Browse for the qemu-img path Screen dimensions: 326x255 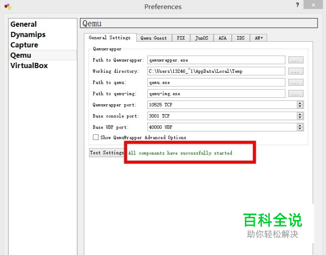296,94
